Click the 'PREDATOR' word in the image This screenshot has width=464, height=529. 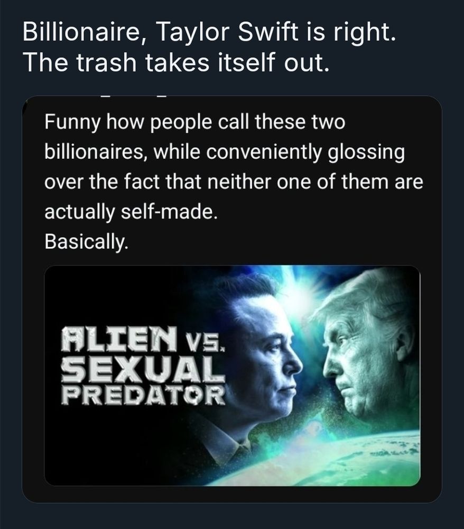pyautogui.click(x=143, y=395)
